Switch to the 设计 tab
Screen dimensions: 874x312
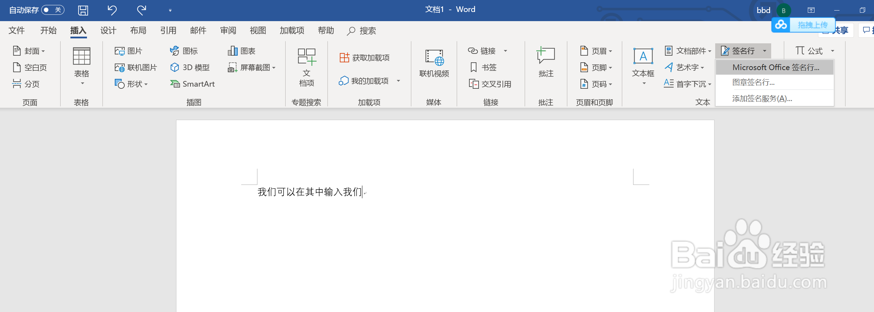pyautogui.click(x=108, y=31)
